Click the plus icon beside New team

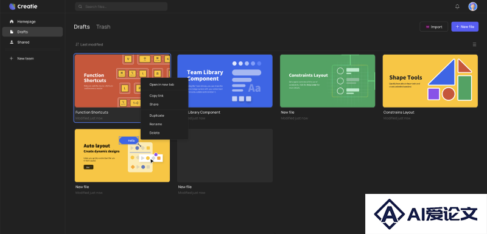click(x=12, y=58)
